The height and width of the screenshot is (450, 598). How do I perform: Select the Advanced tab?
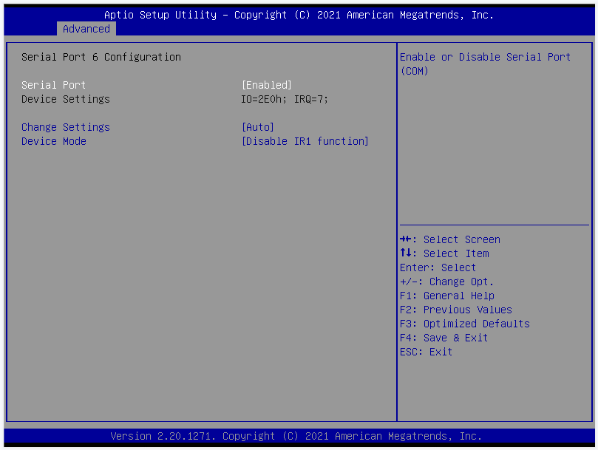pos(86,29)
